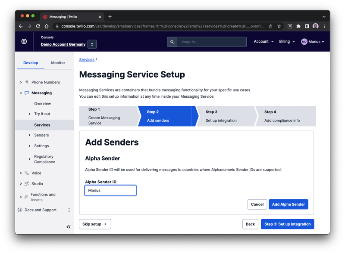The width and height of the screenshot is (345, 254).
Task: Click the Chrome extensions puzzle icon
Action: click(298, 26)
